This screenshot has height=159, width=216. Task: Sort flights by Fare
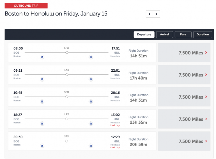183,35
